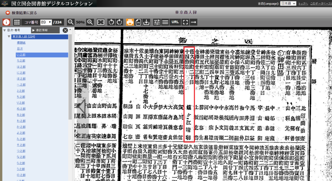Select the ら之部 entry
This screenshot has width=332, height=181.
(x=21, y=163)
